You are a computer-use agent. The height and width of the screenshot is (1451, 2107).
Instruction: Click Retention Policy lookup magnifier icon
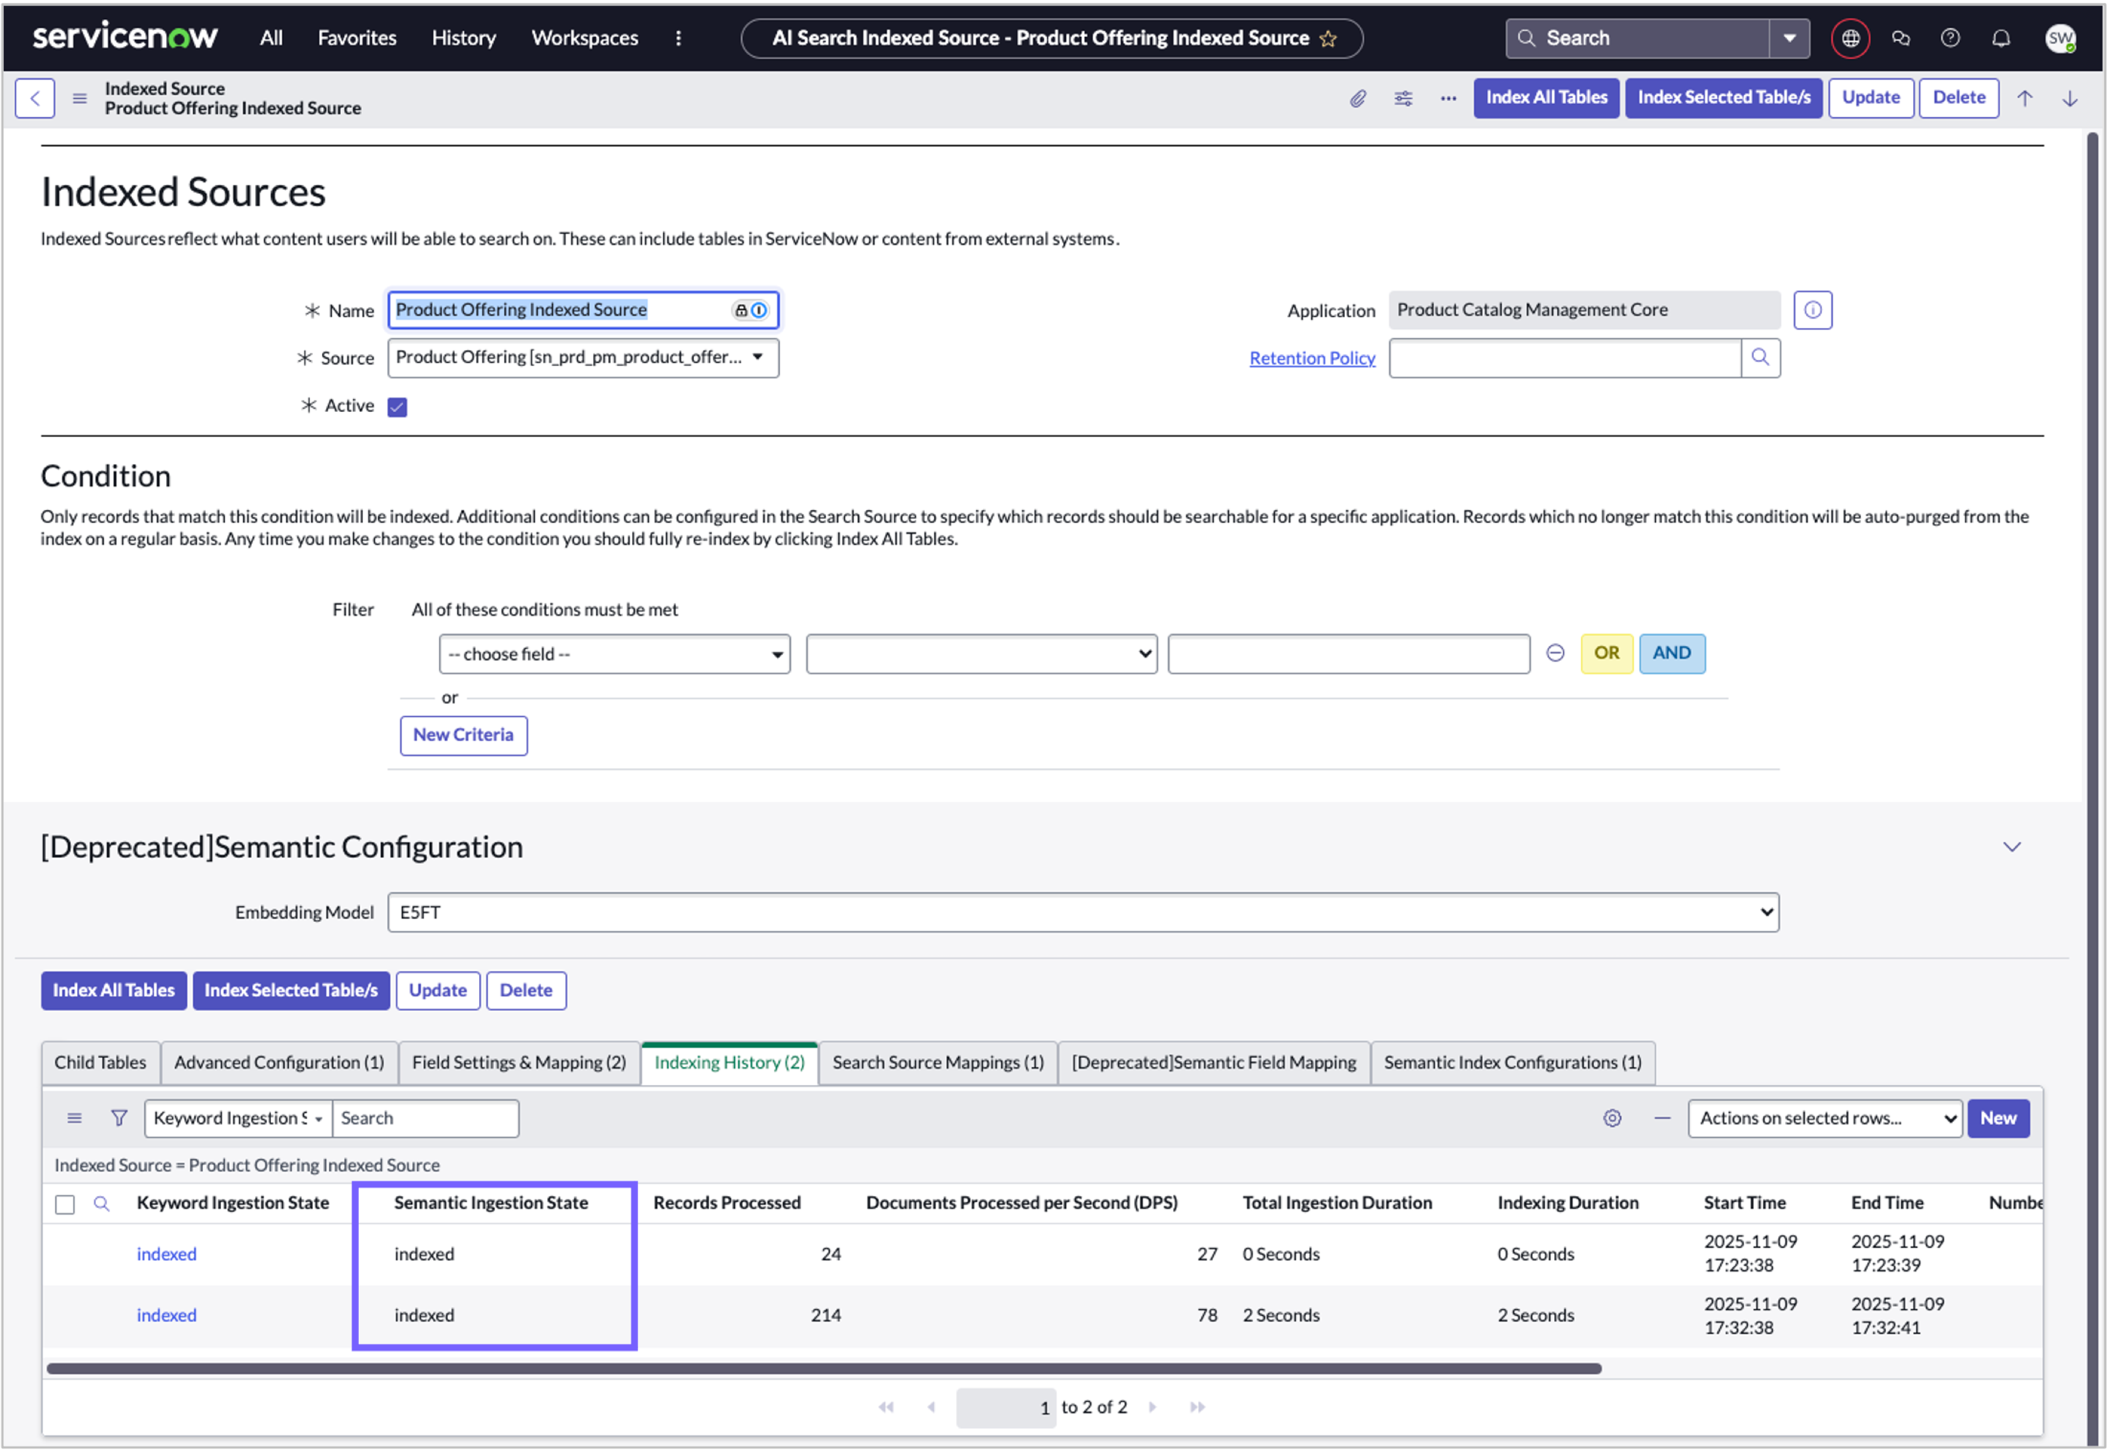pyautogui.click(x=1760, y=357)
